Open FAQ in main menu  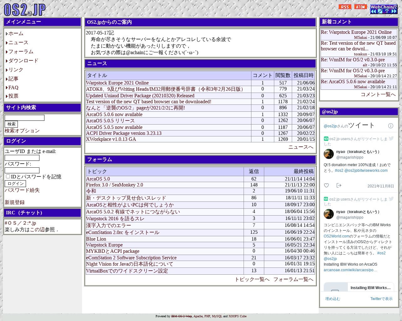coord(13,88)
